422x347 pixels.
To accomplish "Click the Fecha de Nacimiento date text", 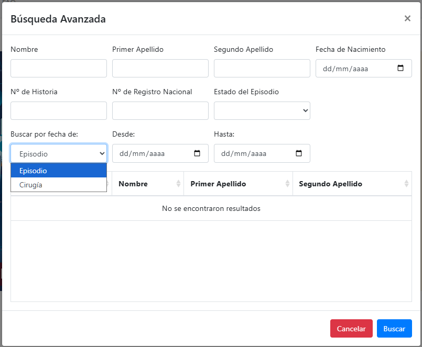I will coord(346,68).
